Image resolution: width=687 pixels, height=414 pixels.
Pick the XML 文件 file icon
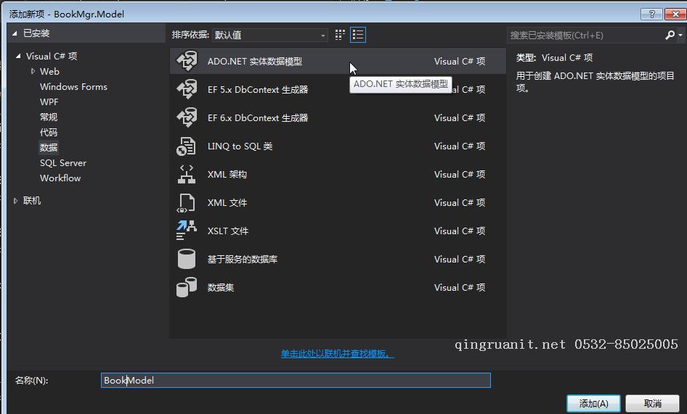point(187,202)
